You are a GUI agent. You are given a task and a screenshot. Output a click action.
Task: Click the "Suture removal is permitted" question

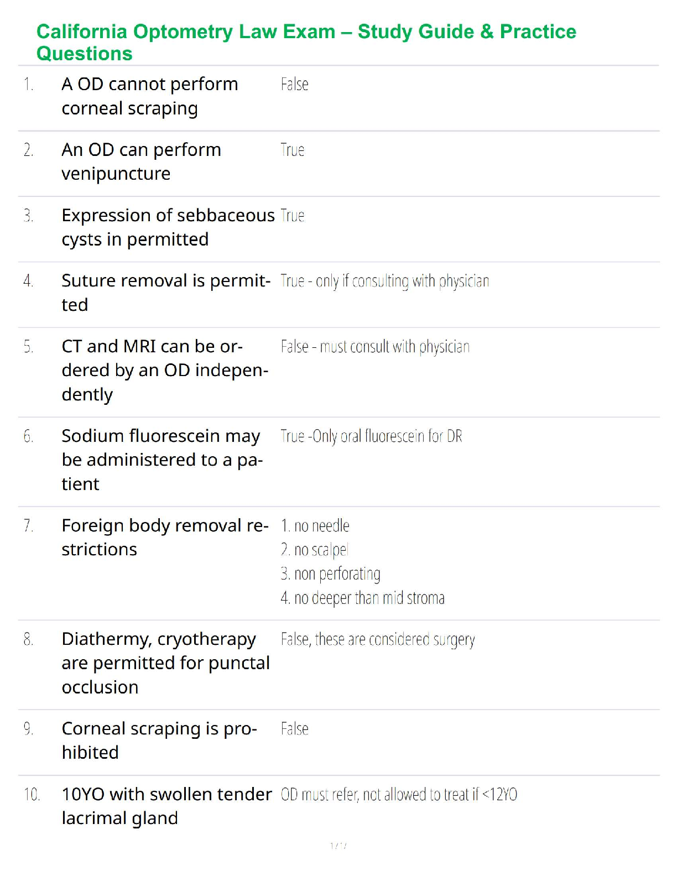click(x=165, y=293)
